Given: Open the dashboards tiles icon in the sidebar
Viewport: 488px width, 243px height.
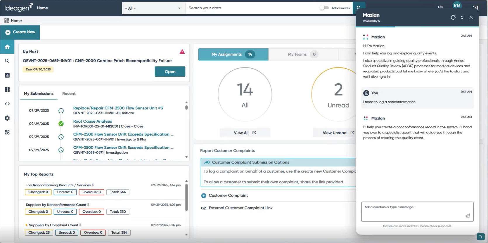Looking at the screenshot, I should click(x=7, y=89).
